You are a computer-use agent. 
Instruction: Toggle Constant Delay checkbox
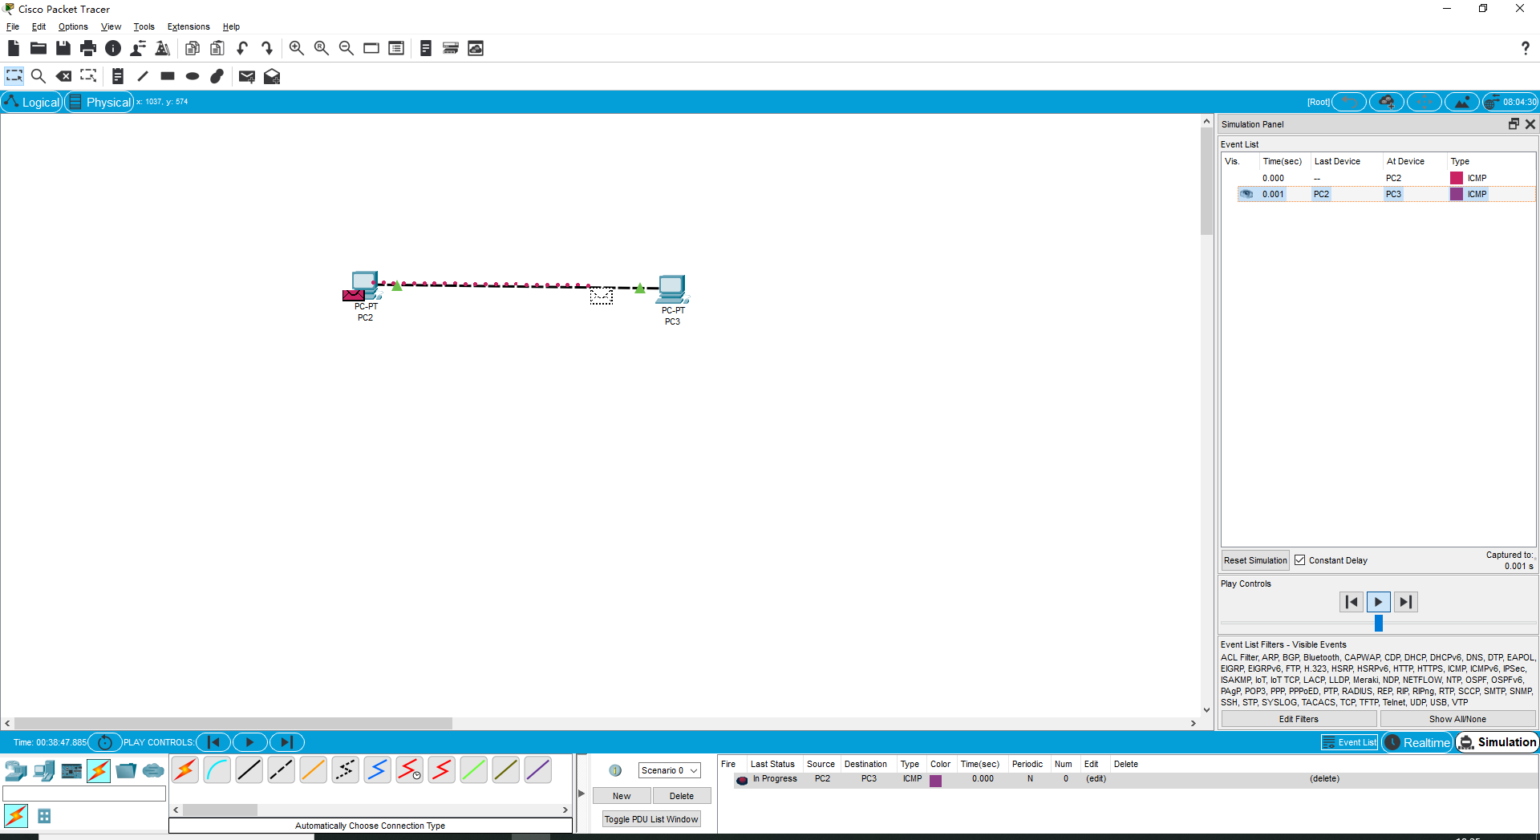point(1300,560)
